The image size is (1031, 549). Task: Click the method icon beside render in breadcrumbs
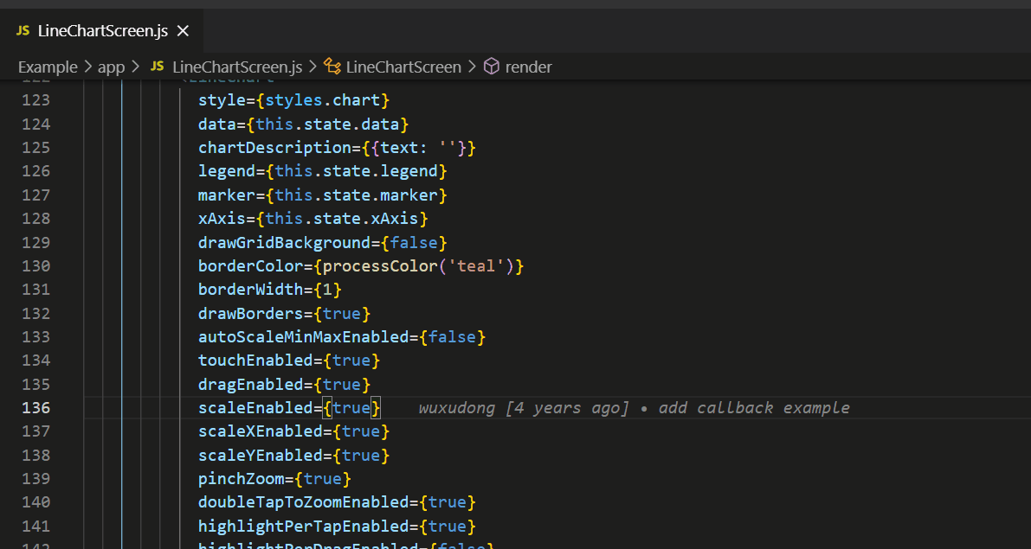click(491, 67)
